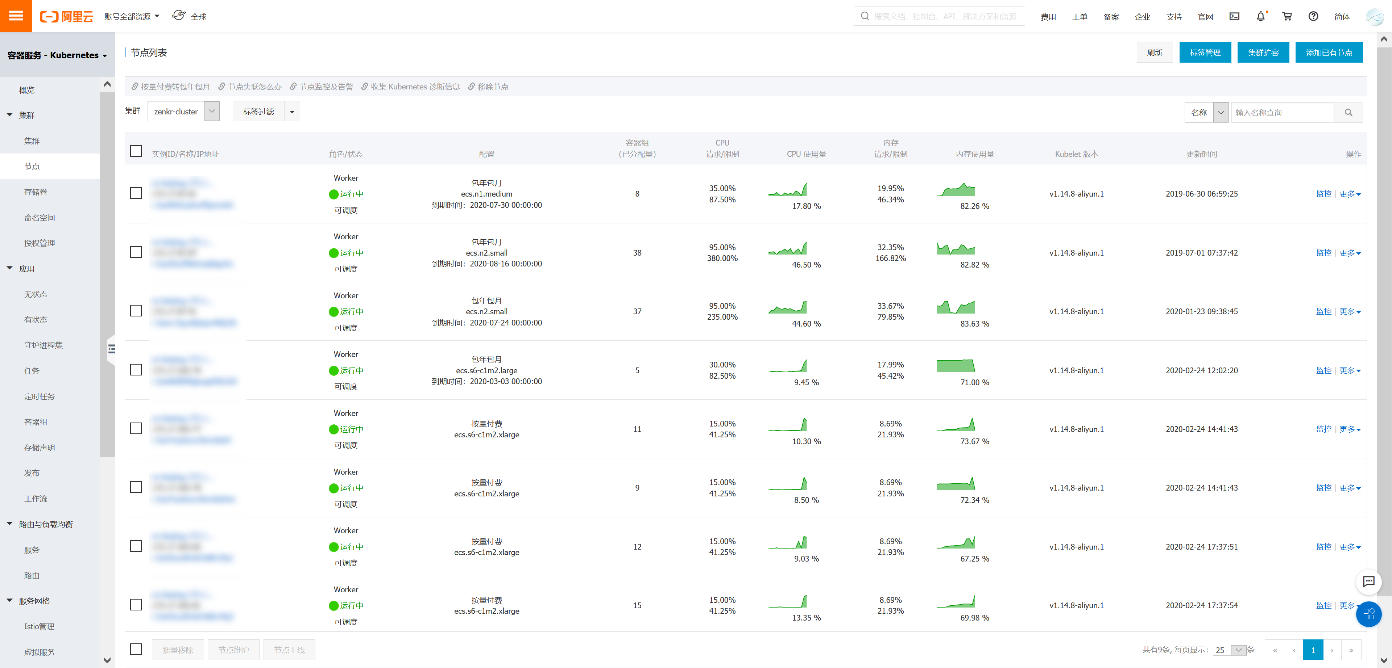
Task: Click the notification bell icon
Action: tap(1260, 16)
